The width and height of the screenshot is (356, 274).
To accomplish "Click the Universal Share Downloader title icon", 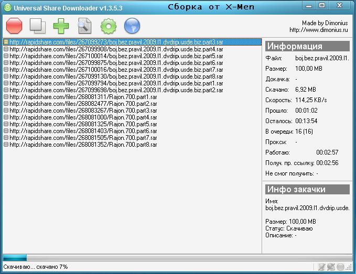I will 8,8.
